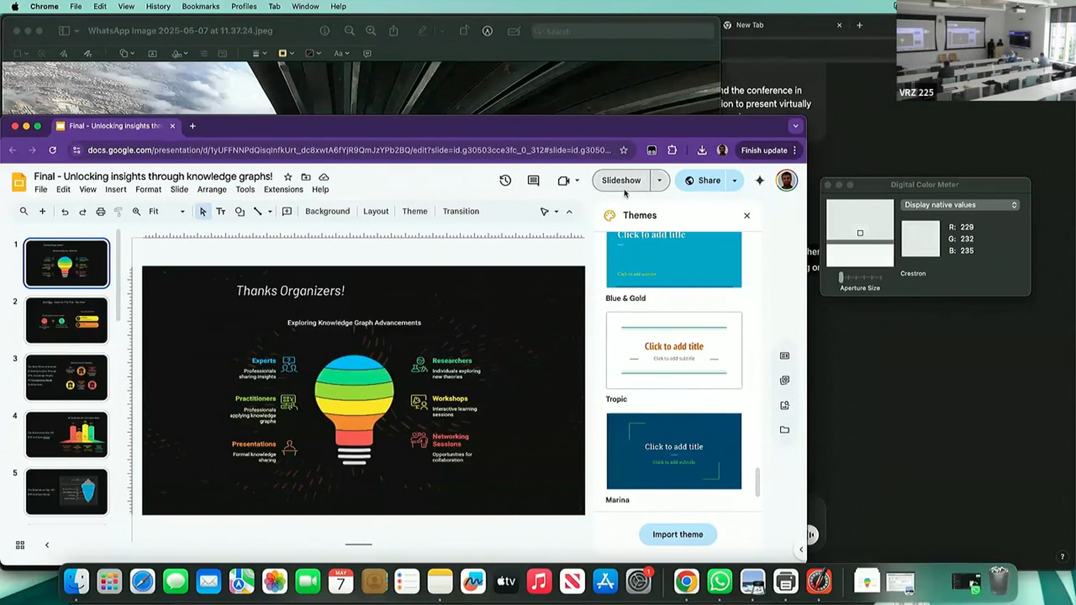The width and height of the screenshot is (1076, 605).
Task: Hide the menus with up chevron
Action: click(569, 212)
